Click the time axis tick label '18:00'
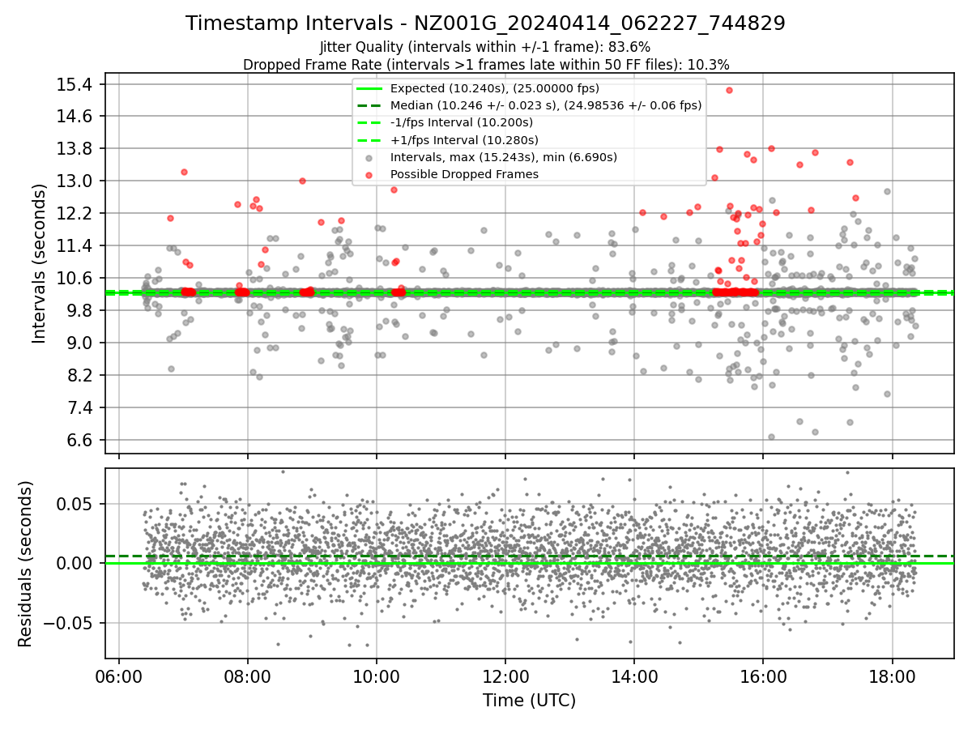Image resolution: width=972 pixels, height=729 pixels. click(892, 676)
